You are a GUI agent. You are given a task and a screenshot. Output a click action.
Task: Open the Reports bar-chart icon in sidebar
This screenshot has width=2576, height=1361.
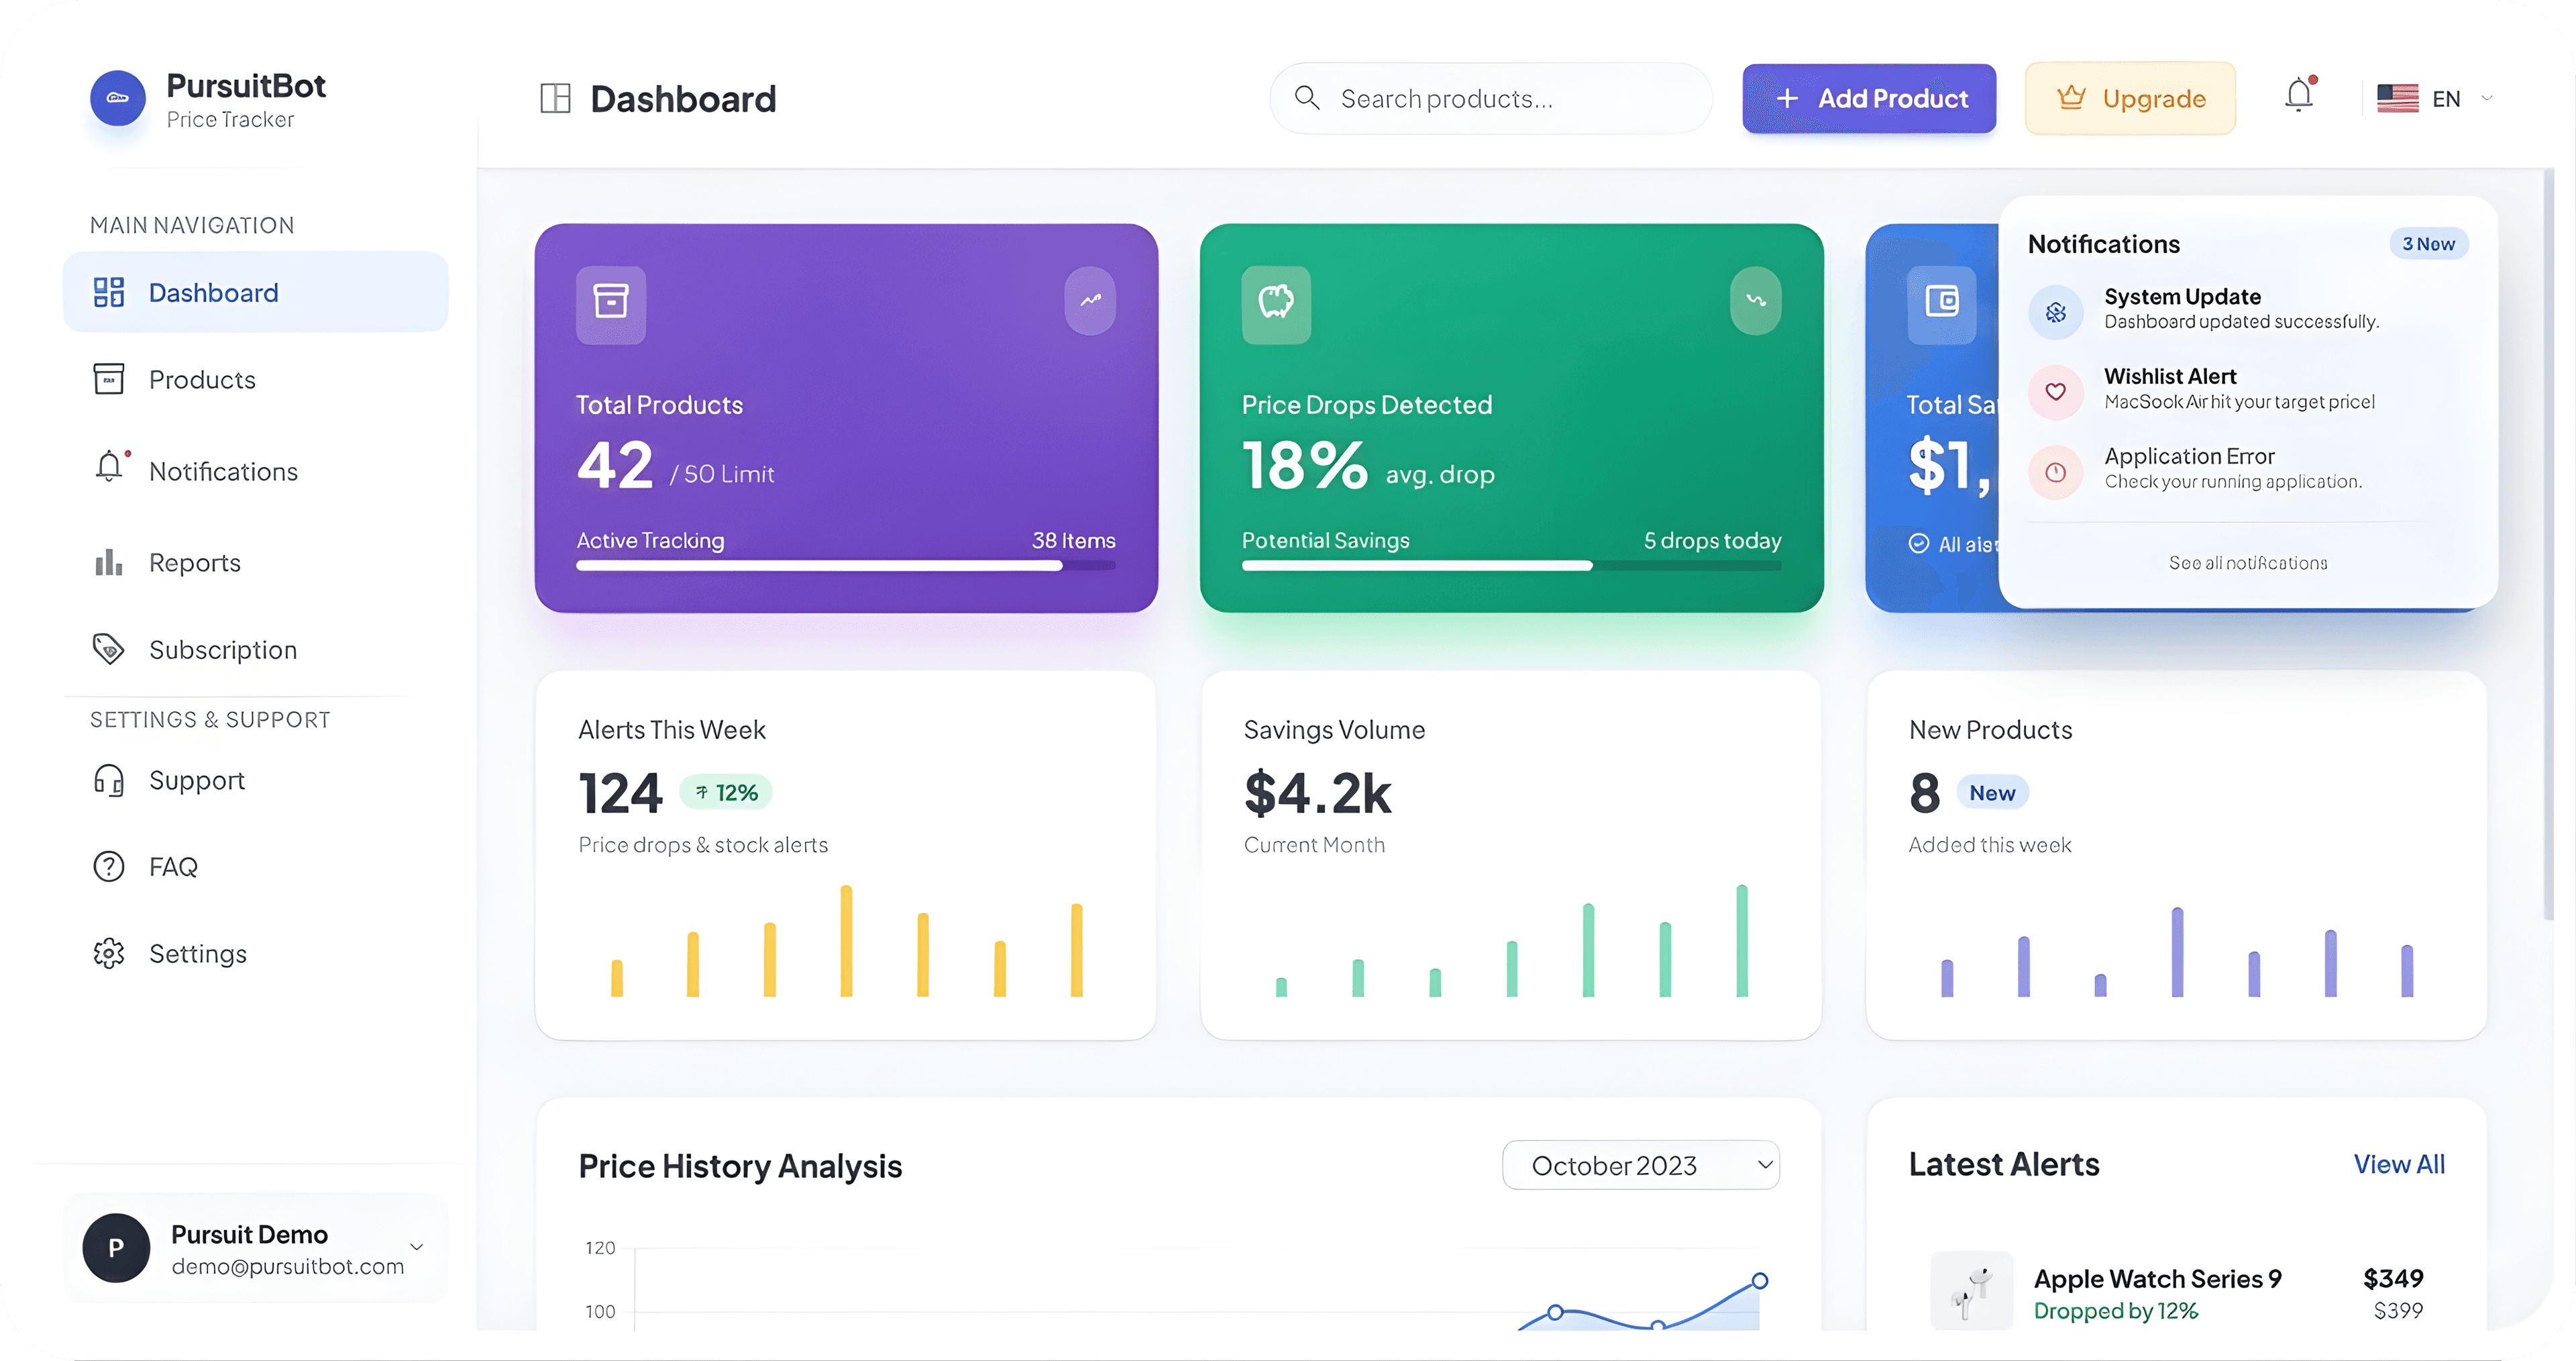[108, 562]
